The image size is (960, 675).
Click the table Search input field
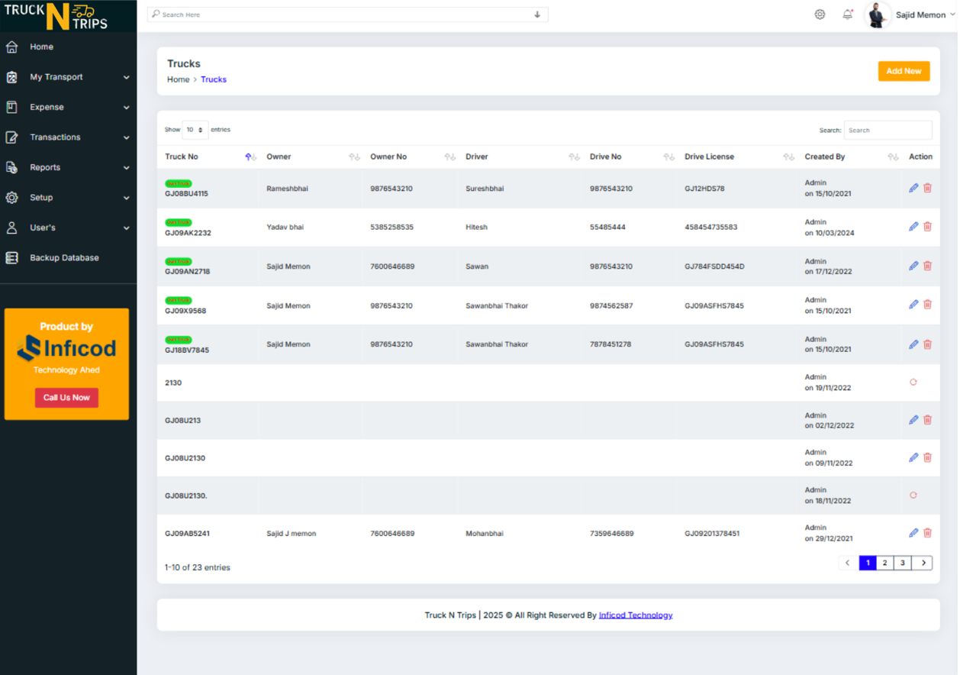(x=887, y=131)
